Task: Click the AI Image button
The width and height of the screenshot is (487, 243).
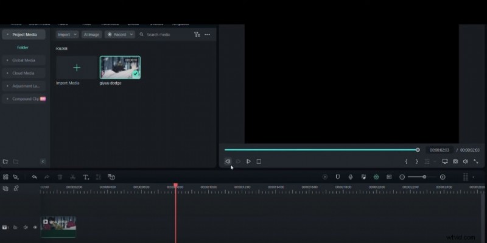Action: point(92,35)
